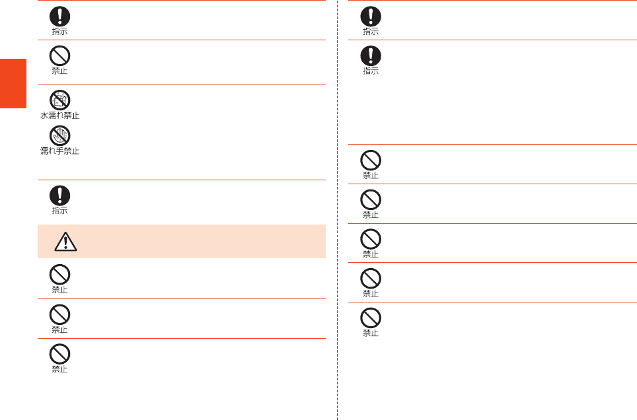Image resolution: width=637 pixels, height=420 pixels.
Task: Open the orange chapter tab on the page edge
Action: [x=13, y=84]
